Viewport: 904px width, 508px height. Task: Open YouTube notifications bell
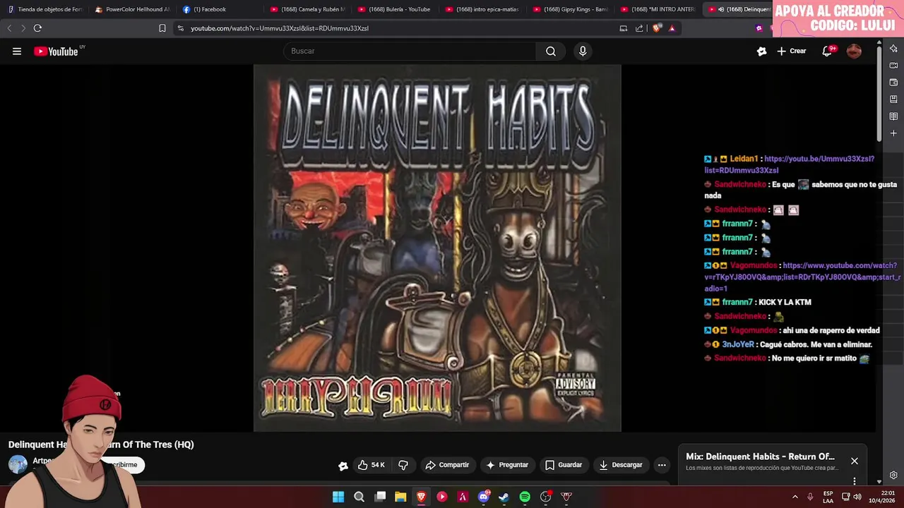pyautogui.click(x=827, y=51)
